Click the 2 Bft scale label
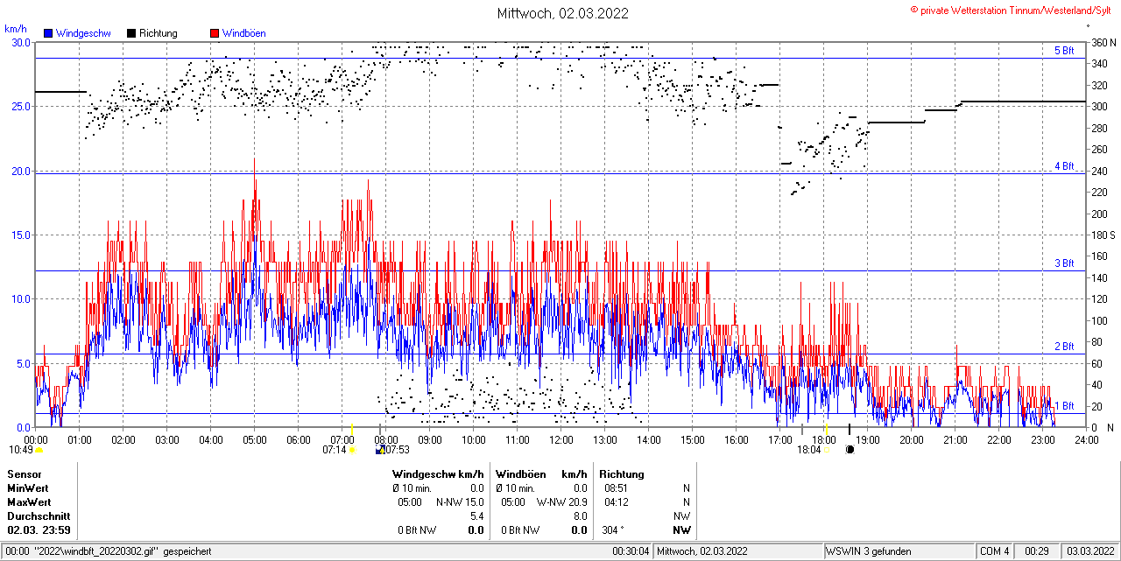The image size is (1121, 561). coord(1064,347)
